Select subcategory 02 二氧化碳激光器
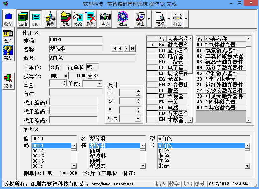The image size is (259, 189). pos(221,56)
